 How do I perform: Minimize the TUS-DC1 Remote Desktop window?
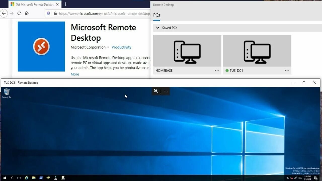click(x=293, y=83)
